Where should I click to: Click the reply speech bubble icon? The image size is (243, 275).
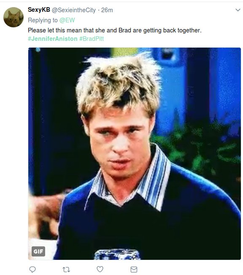pos(32,270)
